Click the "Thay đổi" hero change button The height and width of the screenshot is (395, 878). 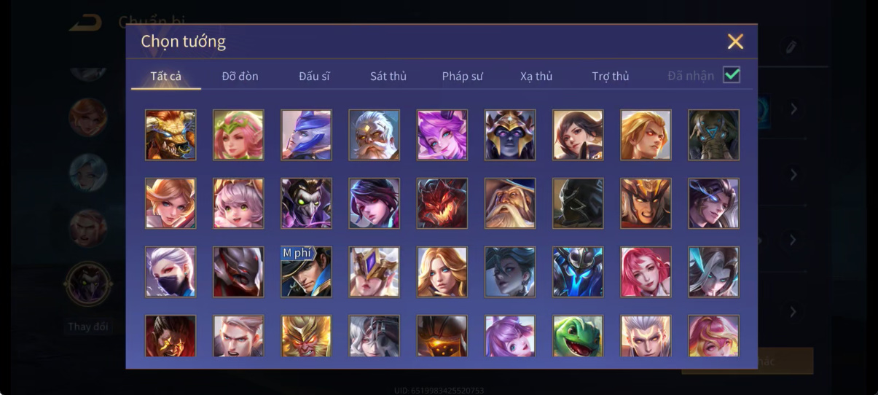pos(88,326)
